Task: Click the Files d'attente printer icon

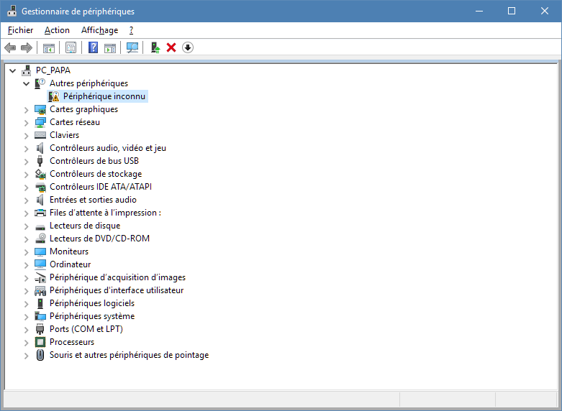Action: (x=40, y=213)
